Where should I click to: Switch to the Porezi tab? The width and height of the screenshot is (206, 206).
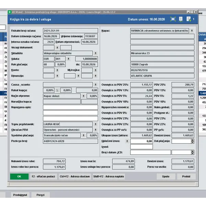[41, 195]
